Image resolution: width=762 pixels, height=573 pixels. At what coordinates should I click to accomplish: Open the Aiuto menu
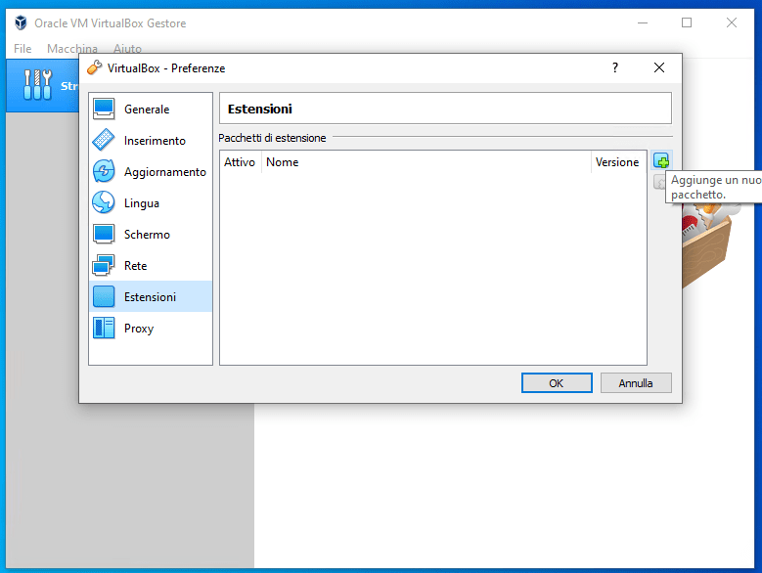click(x=127, y=49)
